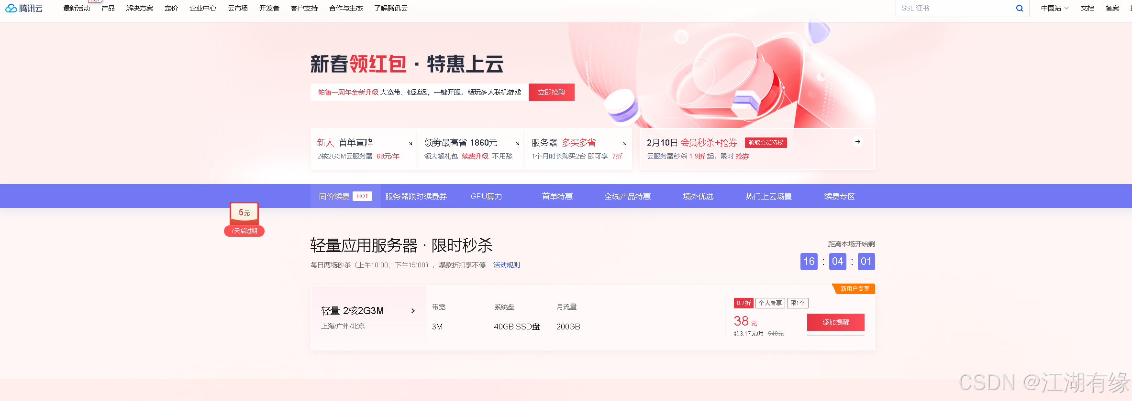Select the 首单特惠 tab

[x=557, y=196]
